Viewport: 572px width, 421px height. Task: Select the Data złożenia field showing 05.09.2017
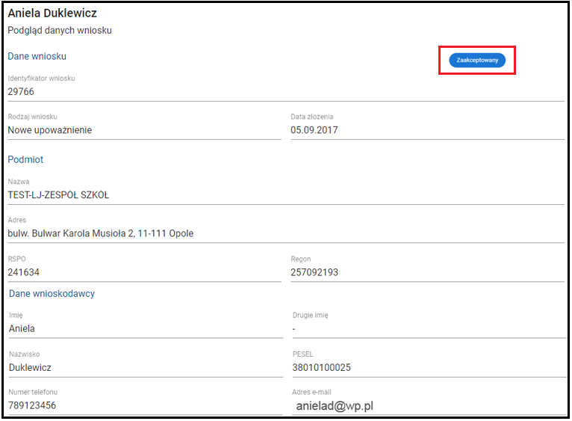click(x=426, y=130)
